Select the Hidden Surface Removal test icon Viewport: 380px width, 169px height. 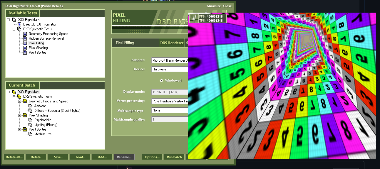pyautogui.click(x=25, y=38)
